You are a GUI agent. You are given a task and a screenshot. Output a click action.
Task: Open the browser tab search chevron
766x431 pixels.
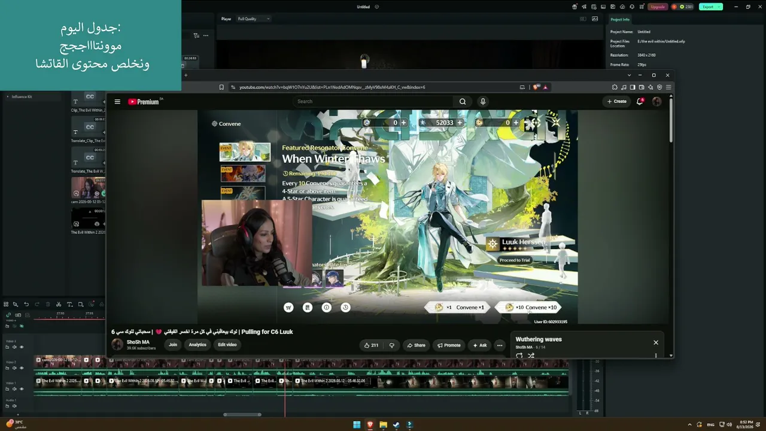[x=629, y=75]
